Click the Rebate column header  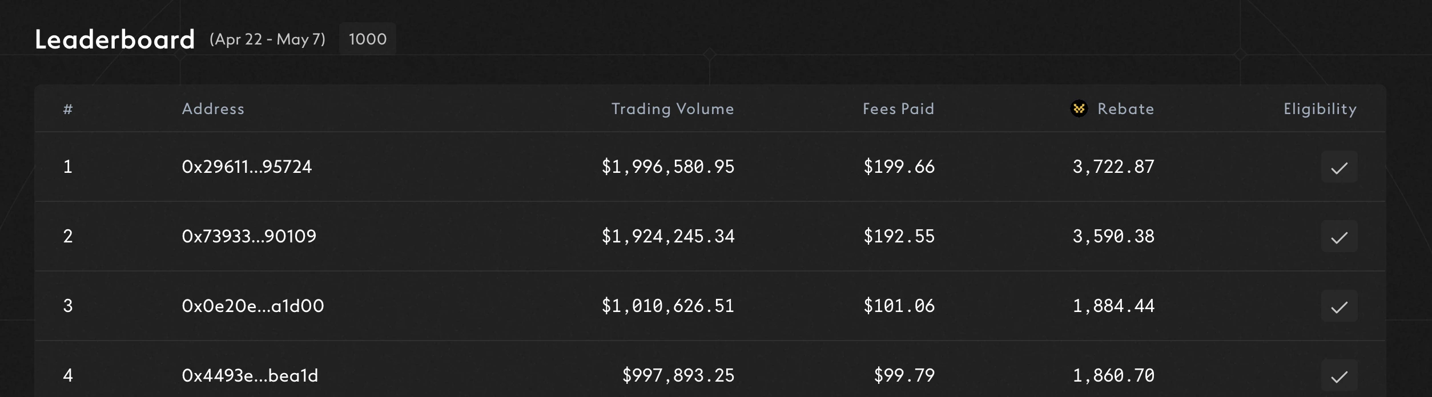tap(1125, 109)
